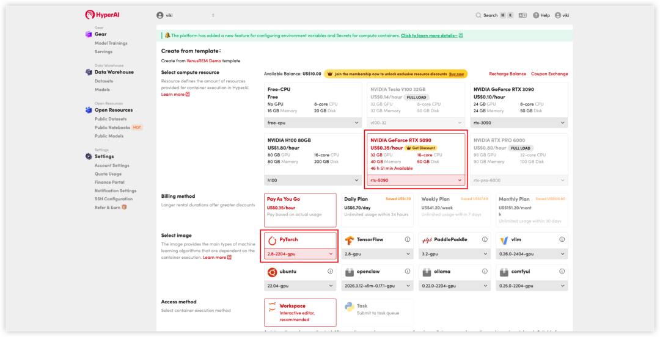Click the VenusREM Demo template link

click(x=204, y=60)
